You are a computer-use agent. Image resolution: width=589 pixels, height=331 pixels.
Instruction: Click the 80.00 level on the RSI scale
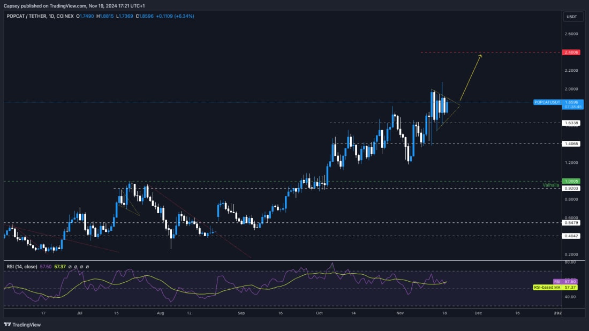click(569, 262)
